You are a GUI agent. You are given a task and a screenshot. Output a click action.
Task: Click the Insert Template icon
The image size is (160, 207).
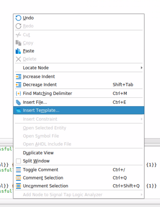pyautogui.click(x=18, y=110)
